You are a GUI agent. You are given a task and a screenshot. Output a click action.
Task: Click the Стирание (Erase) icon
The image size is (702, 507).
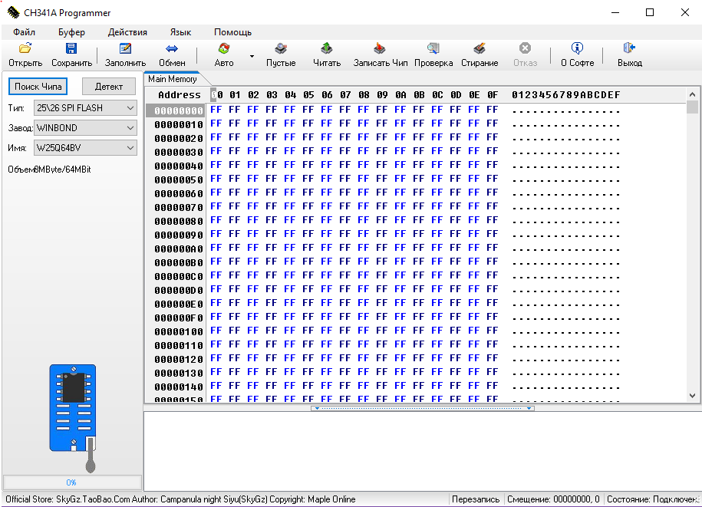[x=480, y=49]
